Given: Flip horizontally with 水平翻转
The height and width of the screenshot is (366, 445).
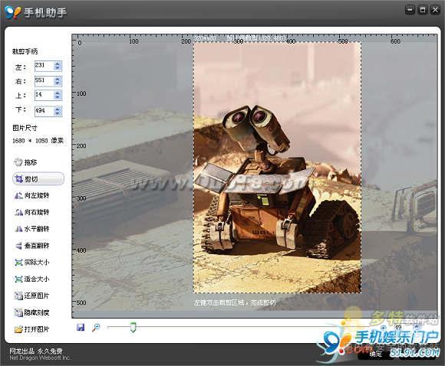Looking at the screenshot, I should (31, 229).
